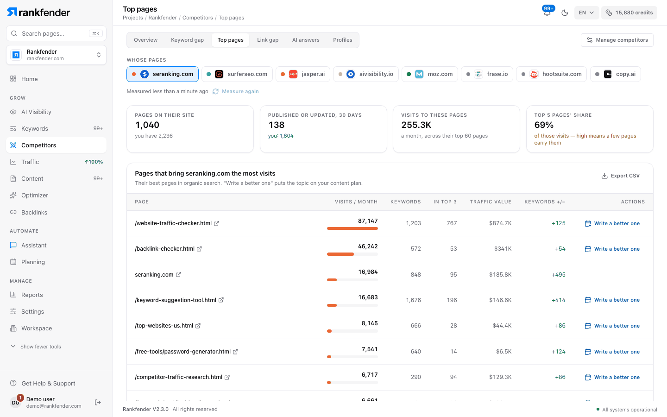Open external link icon for /keyword-suggestion-tool.html

click(x=221, y=300)
